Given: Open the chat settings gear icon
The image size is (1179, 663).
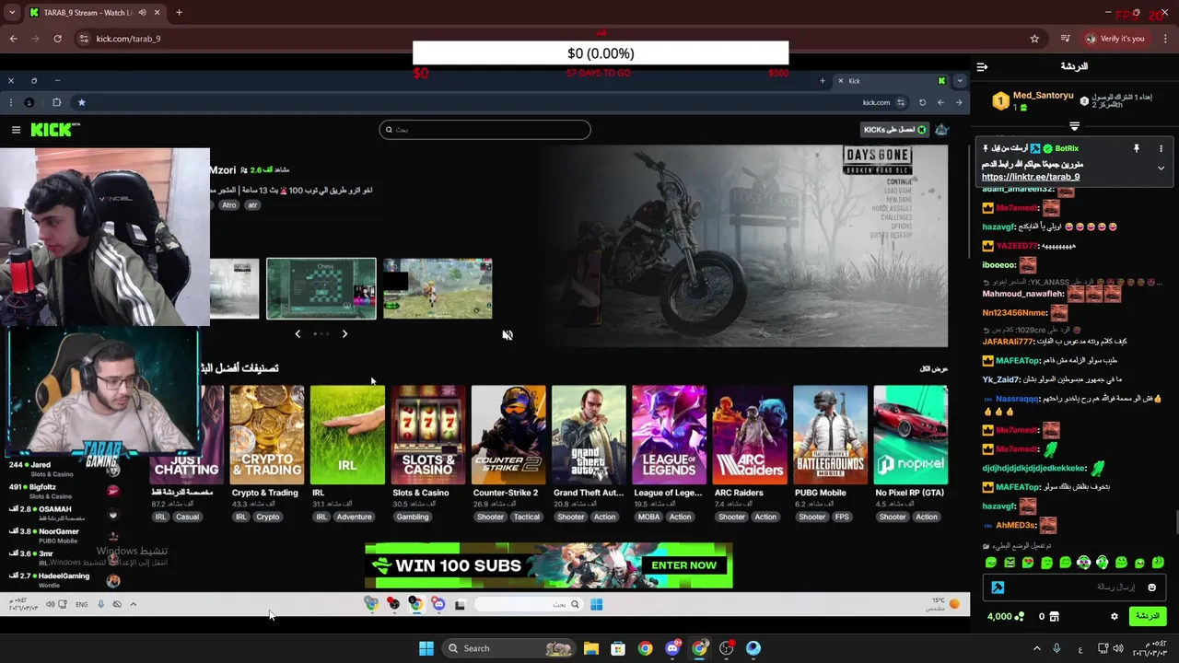Looking at the screenshot, I should pyautogui.click(x=1114, y=616).
